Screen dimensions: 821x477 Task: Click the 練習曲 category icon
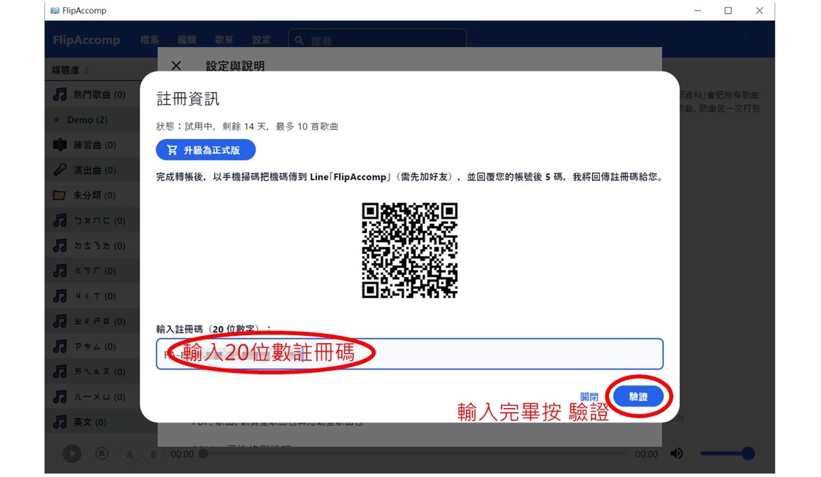[60, 145]
